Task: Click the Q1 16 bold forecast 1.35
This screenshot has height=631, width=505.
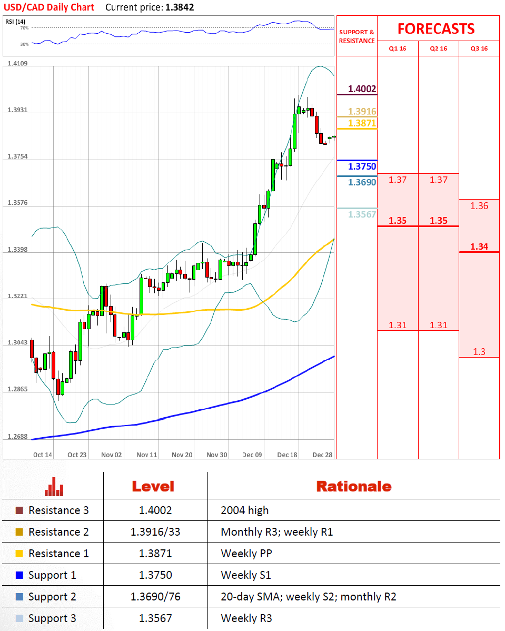Action: [x=398, y=221]
